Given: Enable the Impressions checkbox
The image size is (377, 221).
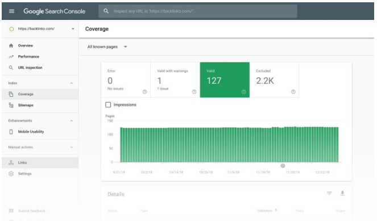Looking at the screenshot, I should point(108,105).
